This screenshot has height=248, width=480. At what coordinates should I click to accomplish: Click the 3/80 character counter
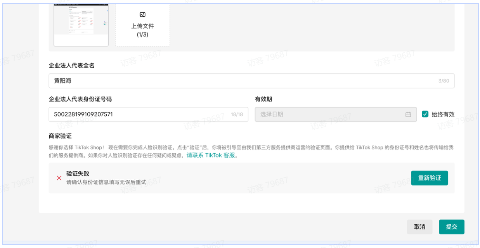444,81
